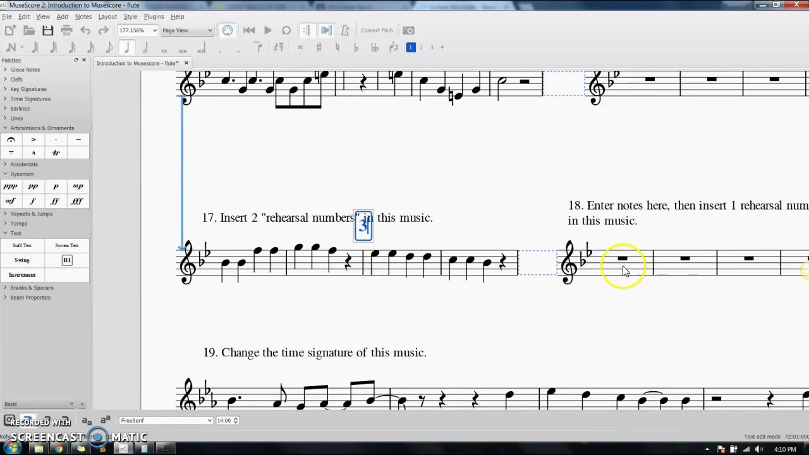Image resolution: width=809 pixels, height=455 pixels.
Task: Open a score file with folder icon
Action: (x=29, y=30)
